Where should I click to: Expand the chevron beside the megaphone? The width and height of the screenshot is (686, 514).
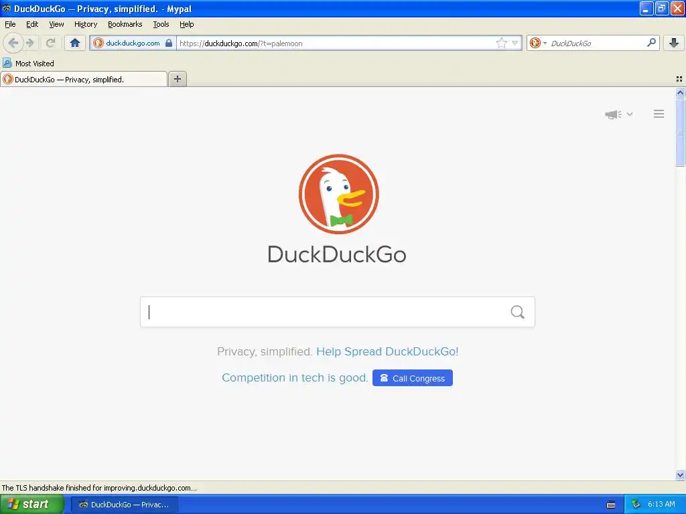pos(630,114)
